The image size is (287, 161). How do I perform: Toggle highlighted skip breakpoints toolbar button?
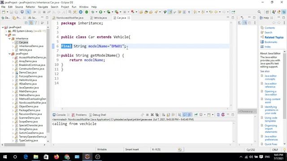tap(28, 12)
